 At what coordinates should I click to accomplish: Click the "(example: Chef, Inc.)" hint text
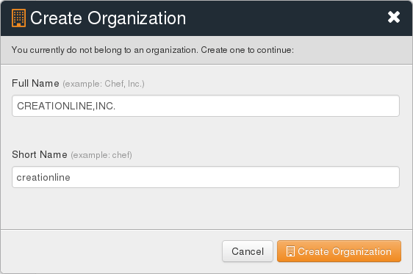point(104,84)
